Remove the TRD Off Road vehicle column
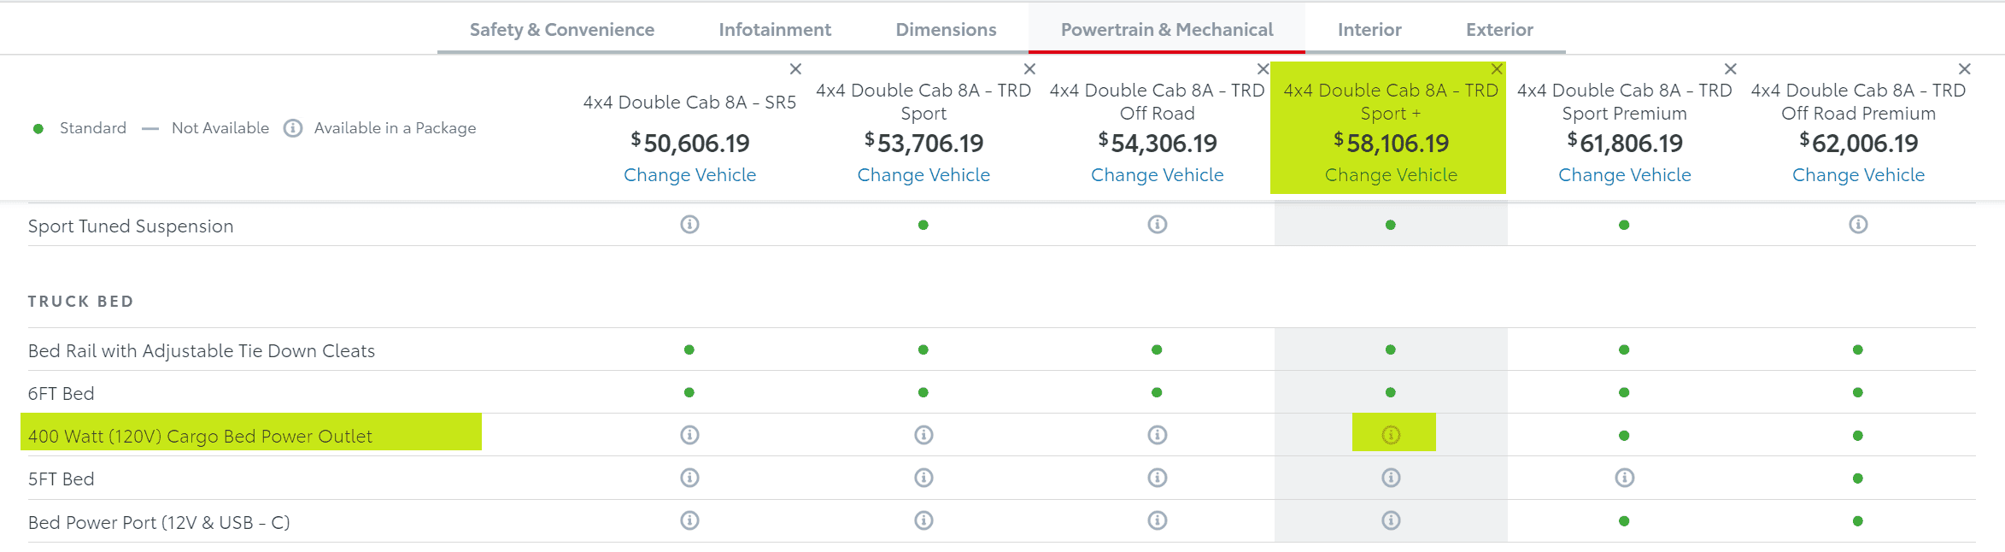This screenshot has width=2005, height=552. [1263, 69]
